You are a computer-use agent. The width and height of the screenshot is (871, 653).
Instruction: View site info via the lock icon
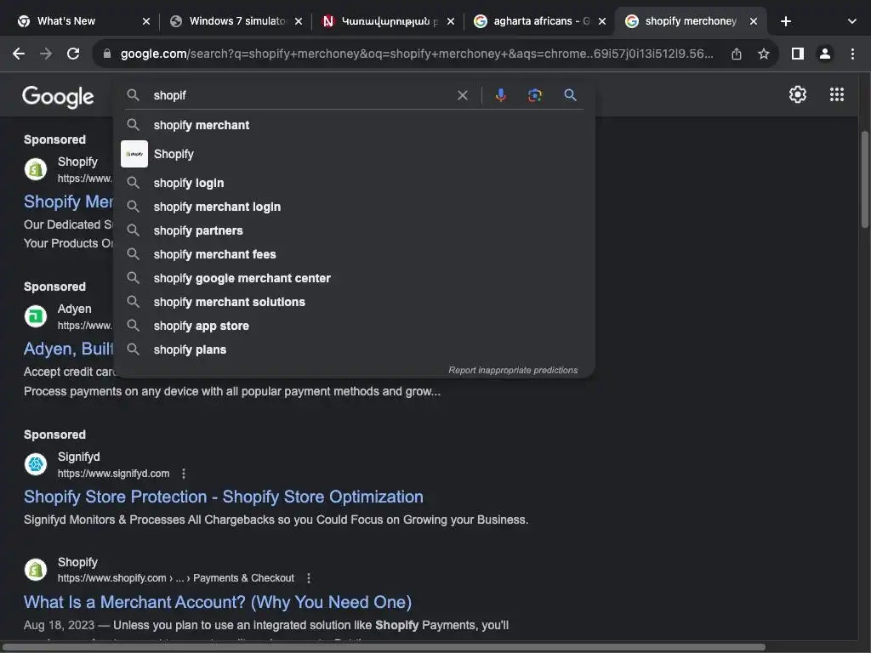coord(107,54)
